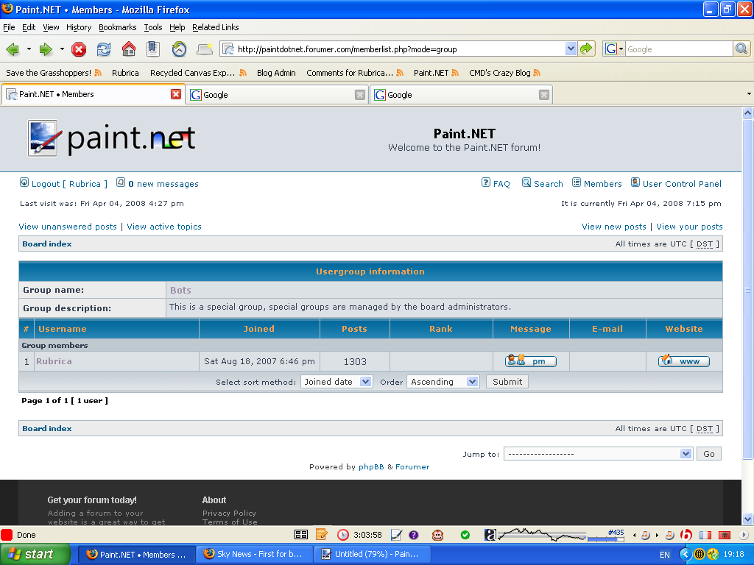Screen dimensions: 754x565
Task: Open the search engine selector dropdown
Action: tap(621, 49)
